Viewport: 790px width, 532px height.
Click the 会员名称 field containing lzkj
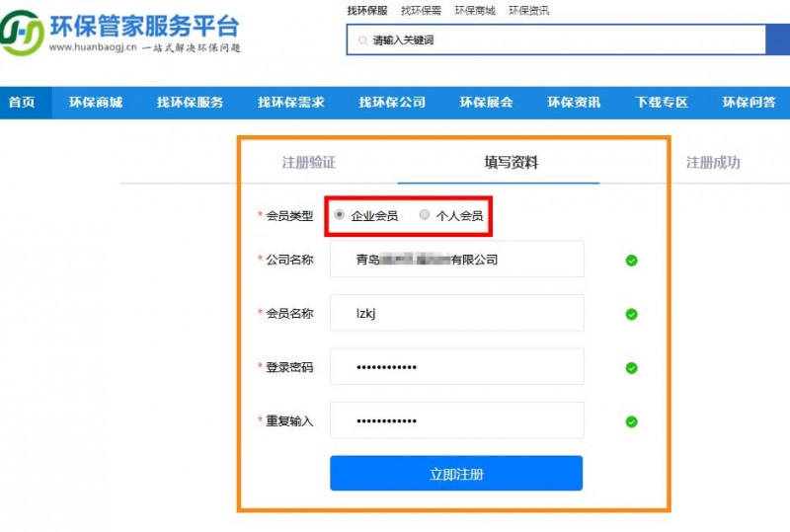click(456, 313)
